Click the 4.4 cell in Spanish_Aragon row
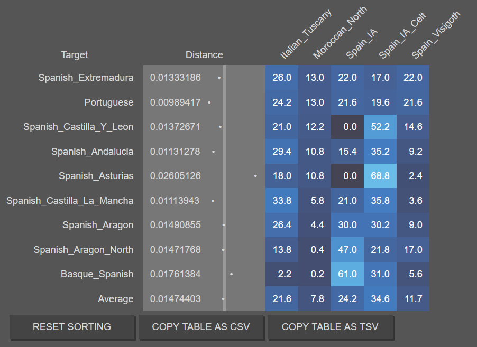This screenshot has width=477, height=347. point(315,225)
